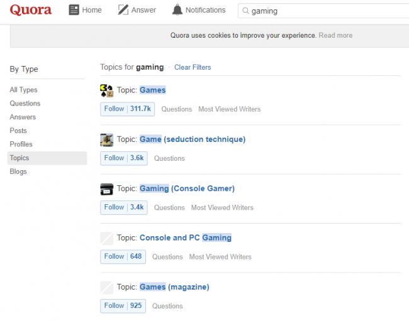Click the Notifications bell icon
The width and height of the screenshot is (409, 321).
click(x=177, y=10)
